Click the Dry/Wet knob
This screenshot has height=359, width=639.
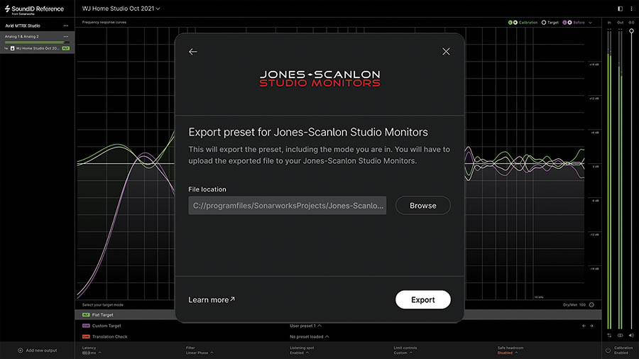click(591, 304)
